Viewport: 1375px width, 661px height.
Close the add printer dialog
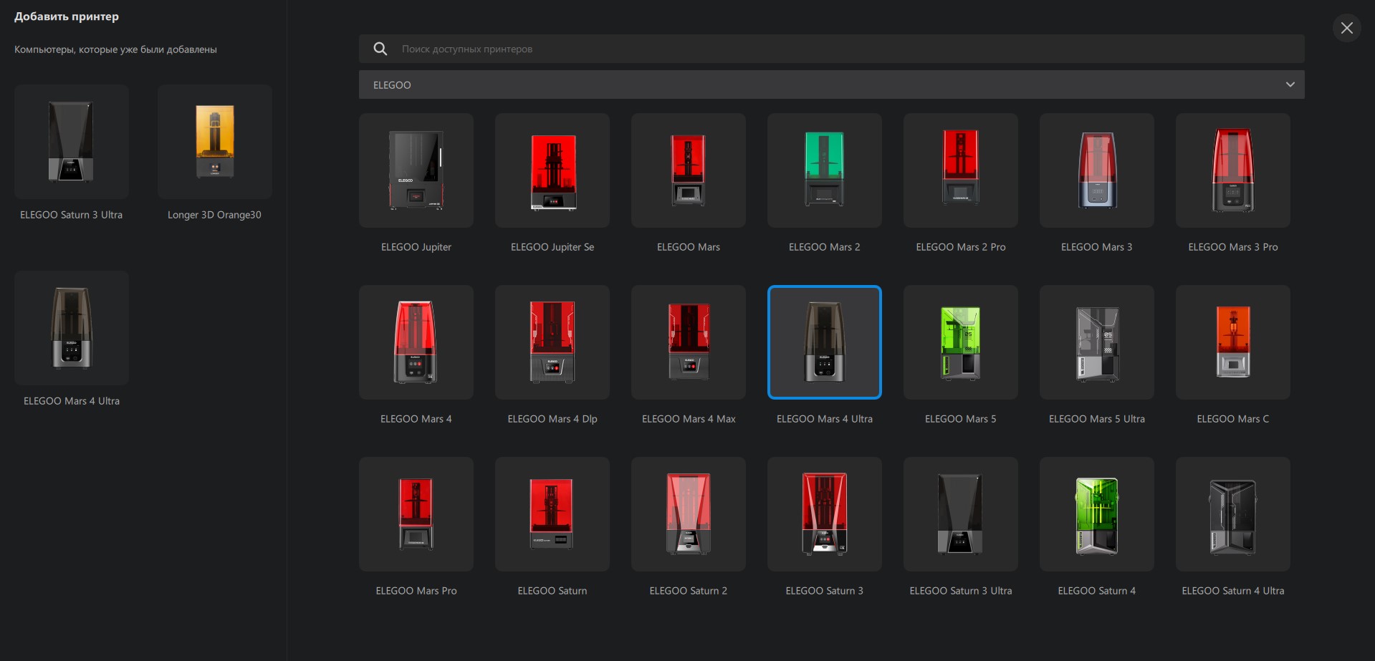(x=1346, y=28)
